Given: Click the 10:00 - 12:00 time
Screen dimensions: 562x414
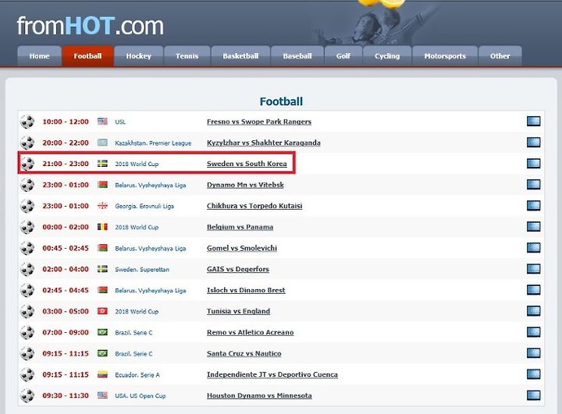Looking at the screenshot, I should 66,122.
